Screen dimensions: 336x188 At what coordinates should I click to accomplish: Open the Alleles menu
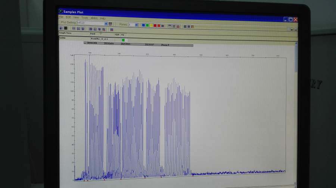click(x=94, y=18)
